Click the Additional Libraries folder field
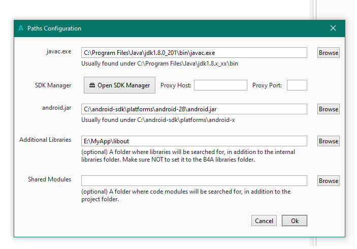The height and width of the screenshot is (249, 357). tap(194, 141)
